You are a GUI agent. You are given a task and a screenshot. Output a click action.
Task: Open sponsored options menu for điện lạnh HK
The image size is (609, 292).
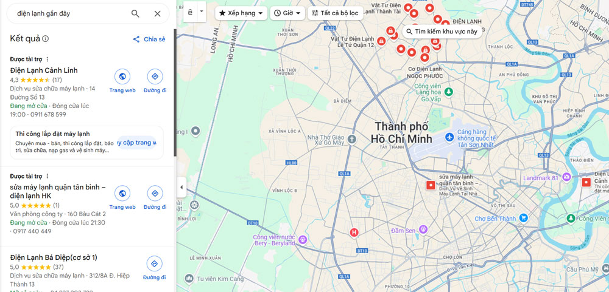point(48,176)
